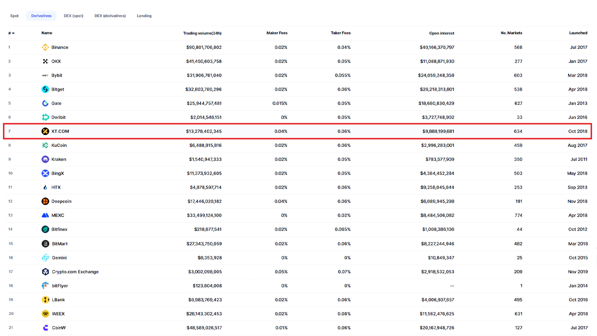The width and height of the screenshot is (597, 336).
Task: Click Bitfinex launch date Oct 2012
Action: coord(578,229)
